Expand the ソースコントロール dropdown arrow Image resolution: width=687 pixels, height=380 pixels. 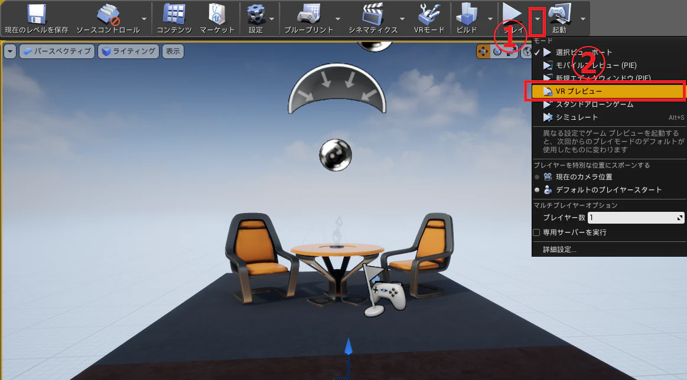[144, 19]
